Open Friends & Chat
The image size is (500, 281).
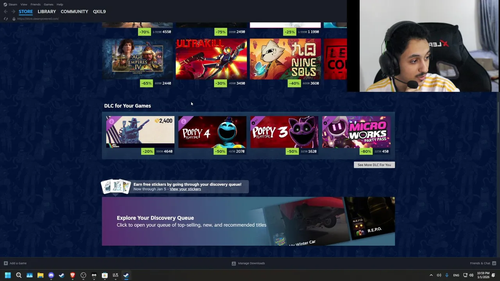(x=480, y=263)
